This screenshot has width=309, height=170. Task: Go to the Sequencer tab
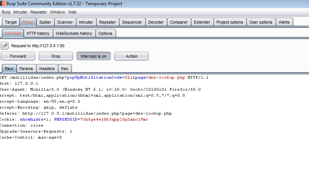[x=132, y=22]
